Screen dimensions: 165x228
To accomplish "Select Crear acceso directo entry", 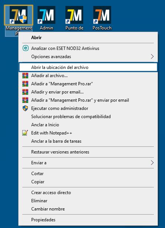I will (x=88, y=193).
